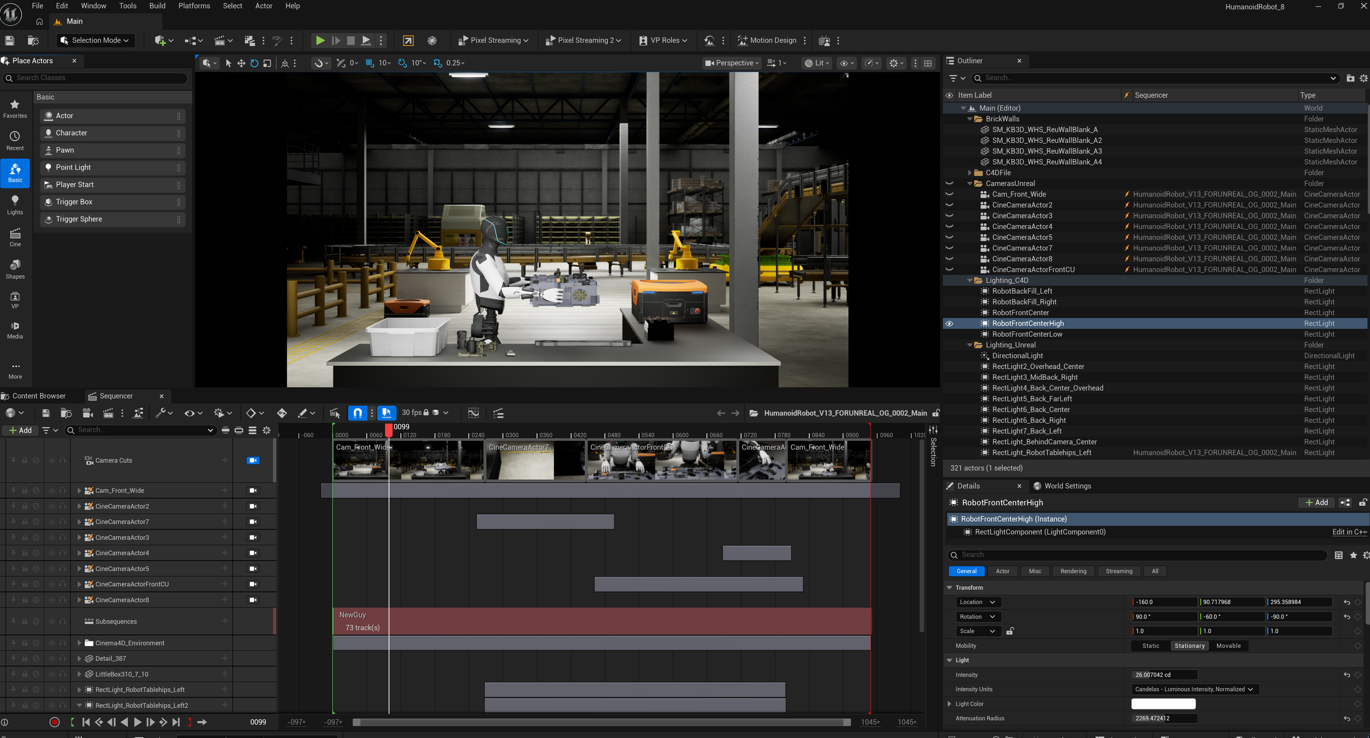Reset Intensity value to default arrow
The image size is (1370, 738).
[1346, 675]
